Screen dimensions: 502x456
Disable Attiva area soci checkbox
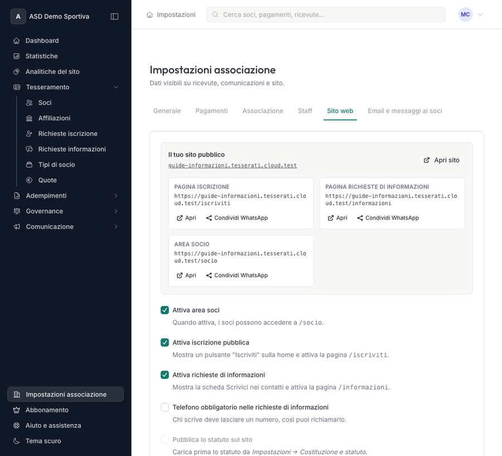[165, 310]
